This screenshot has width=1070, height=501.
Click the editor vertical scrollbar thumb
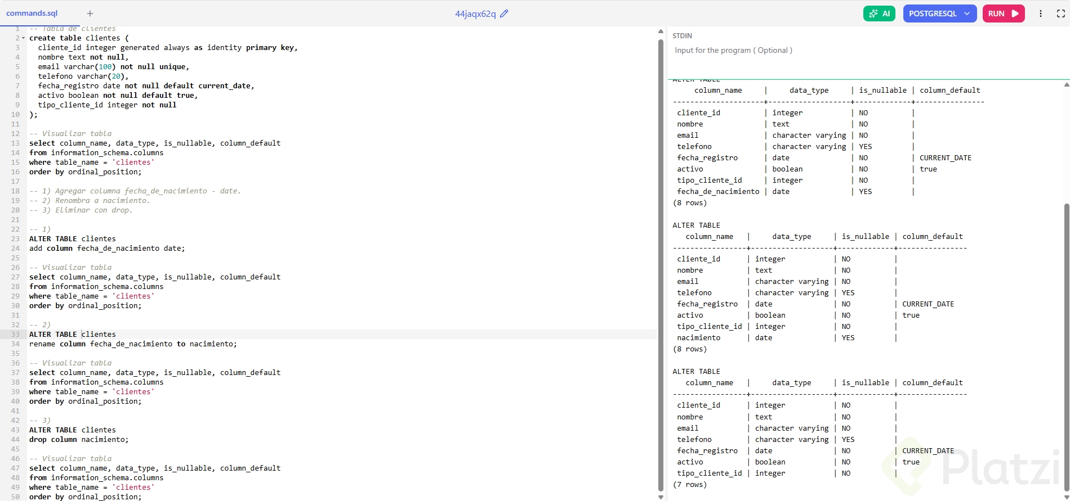661,264
